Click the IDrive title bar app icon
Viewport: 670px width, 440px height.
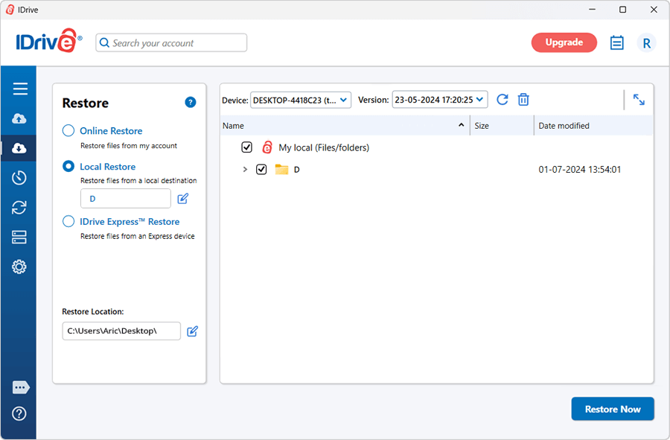coord(10,10)
